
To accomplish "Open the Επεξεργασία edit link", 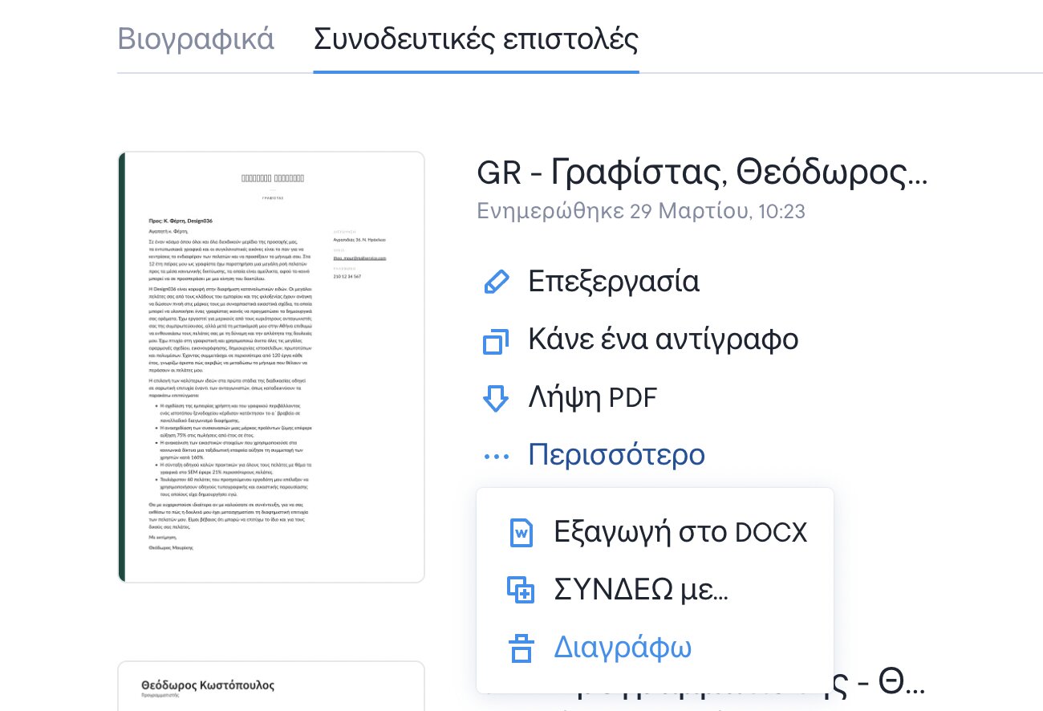I will [614, 282].
